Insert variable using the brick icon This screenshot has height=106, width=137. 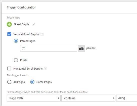tap(81, 48)
